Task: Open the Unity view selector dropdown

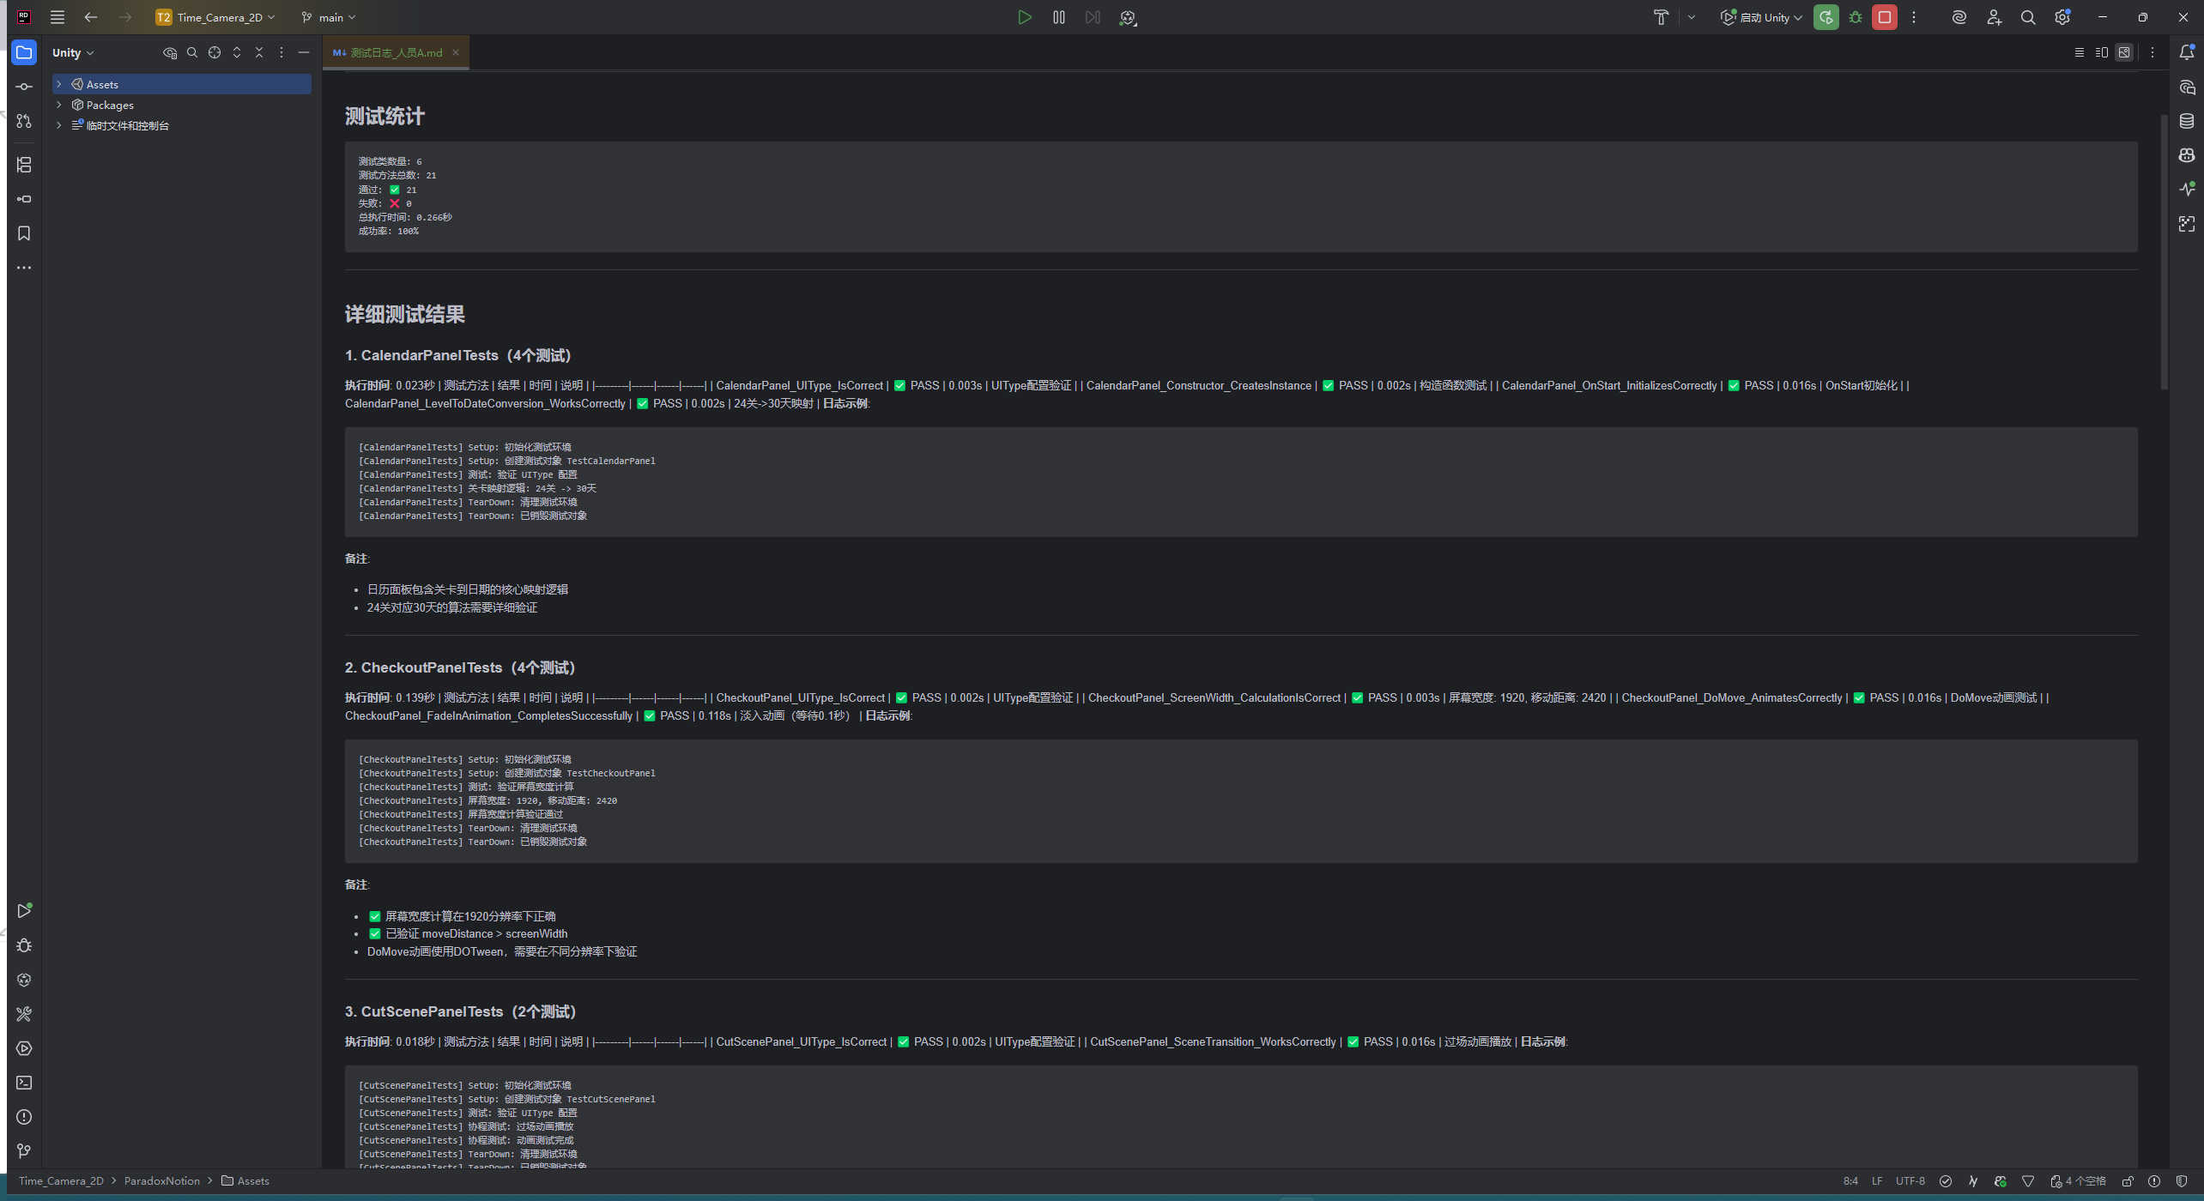Action: pyautogui.click(x=73, y=52)
